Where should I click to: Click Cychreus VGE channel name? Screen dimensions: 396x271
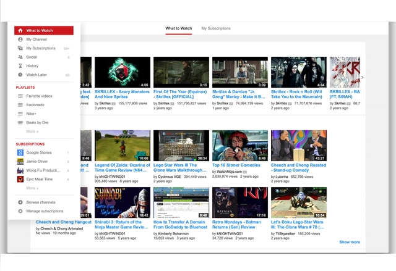tap(170, 177)
